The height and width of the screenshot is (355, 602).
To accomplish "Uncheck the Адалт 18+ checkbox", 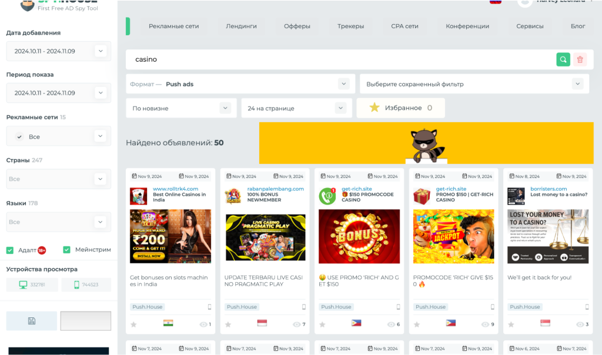I will pos(10,250).
